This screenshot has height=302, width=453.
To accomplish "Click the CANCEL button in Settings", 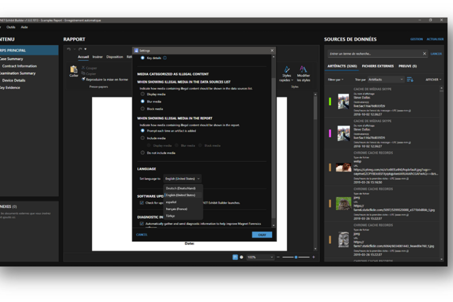I will [142, 235].
